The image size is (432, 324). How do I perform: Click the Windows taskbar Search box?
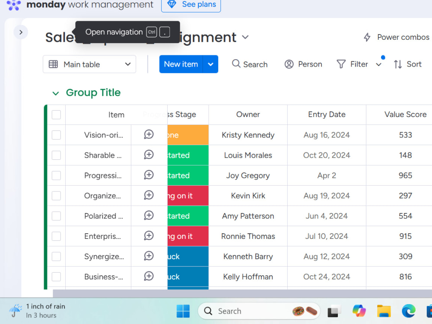coord(259,311)
